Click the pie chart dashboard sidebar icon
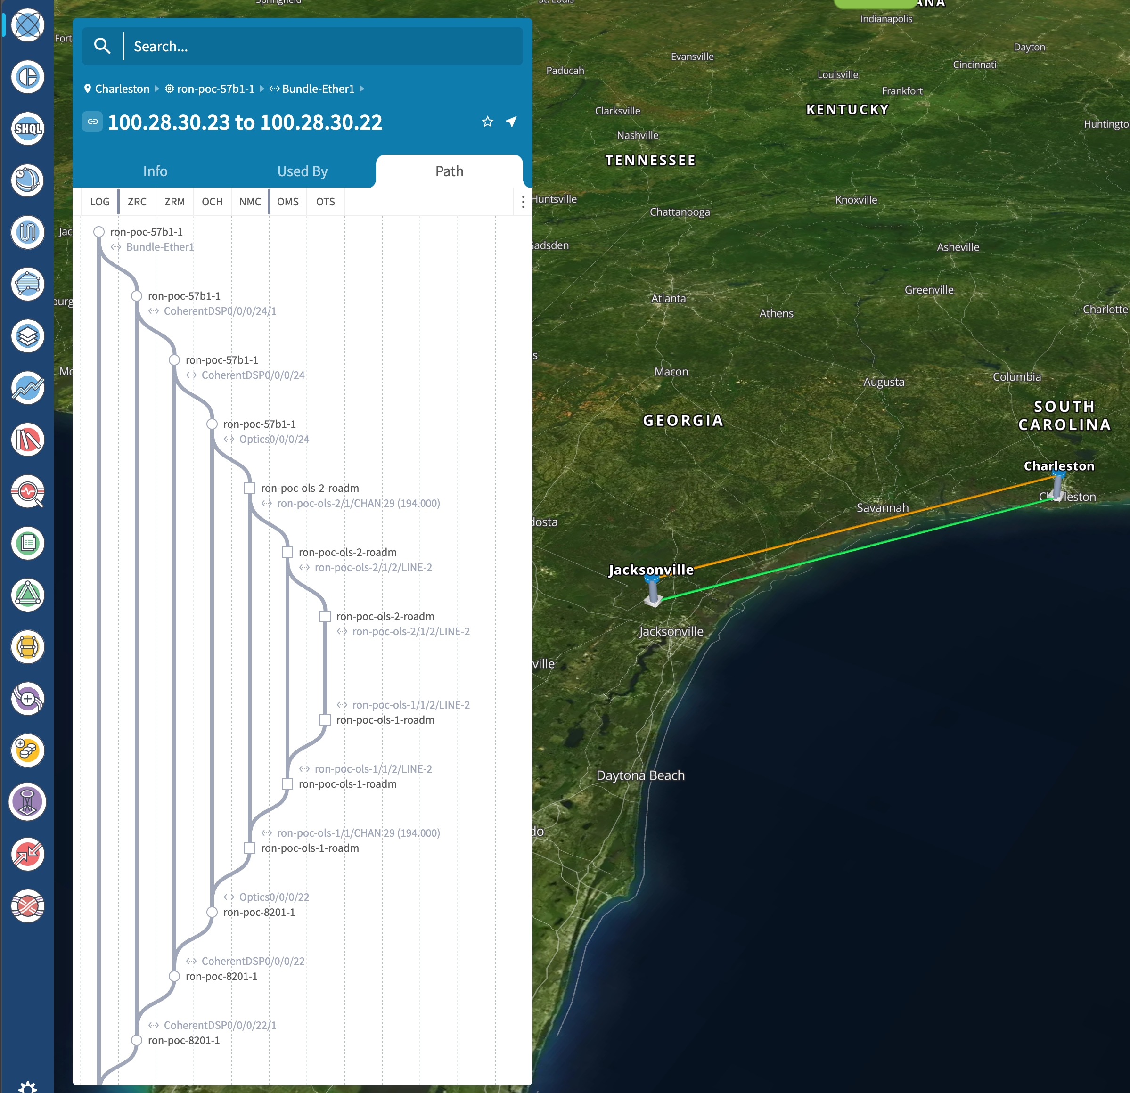 (x=28, y=77)
